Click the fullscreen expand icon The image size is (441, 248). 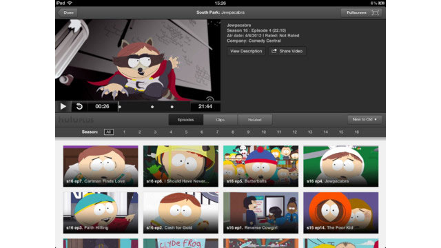[375, 12]
